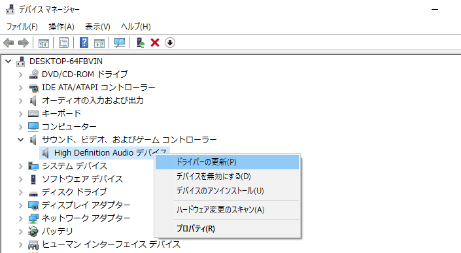461x253 pixels.
Task: Click the scan hardware changes monitor icon
Action: (x=120, y=43)
